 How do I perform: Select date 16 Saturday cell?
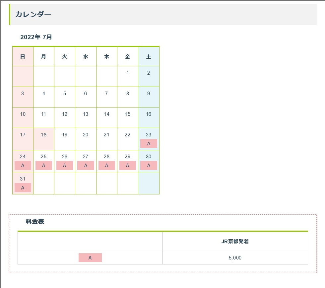pyautogui.click(x=149, y=117)
